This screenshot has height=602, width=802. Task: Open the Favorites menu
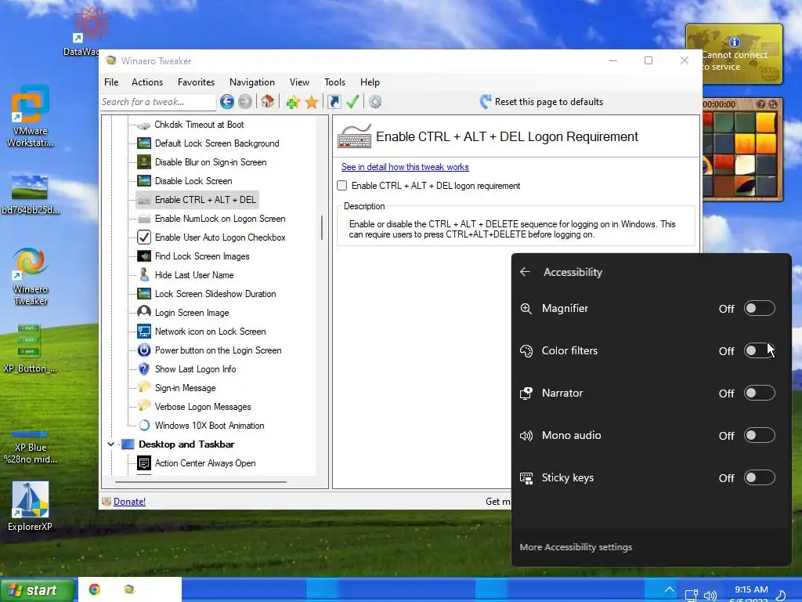[x=196, y=82]
